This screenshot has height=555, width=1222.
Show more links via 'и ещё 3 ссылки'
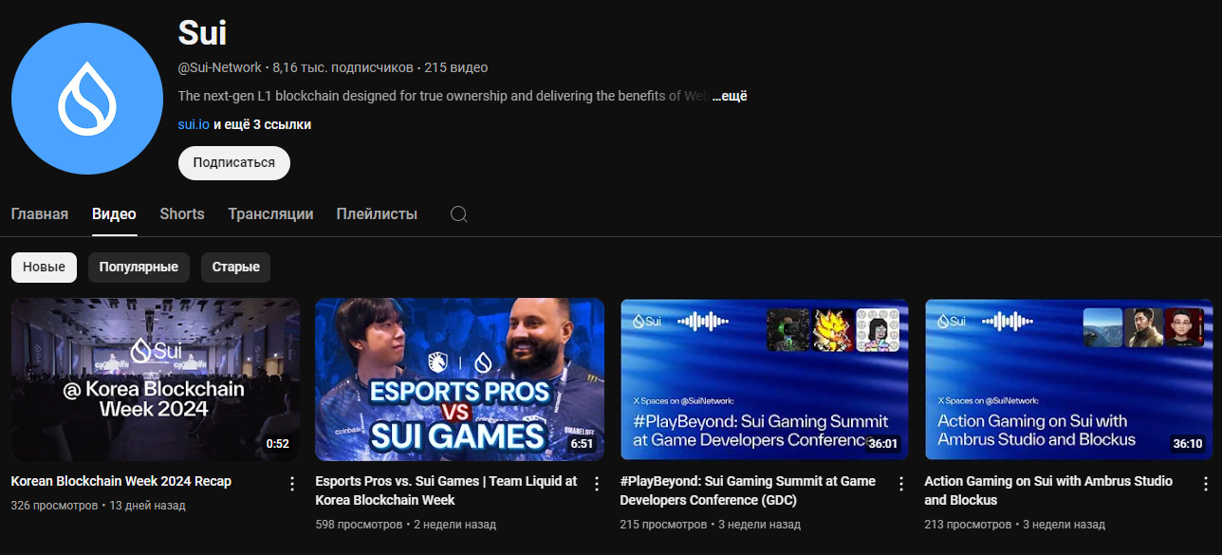262,124
